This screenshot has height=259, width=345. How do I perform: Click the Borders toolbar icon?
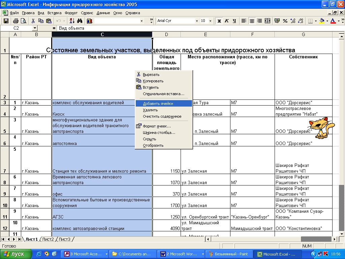tap(310, 21)
